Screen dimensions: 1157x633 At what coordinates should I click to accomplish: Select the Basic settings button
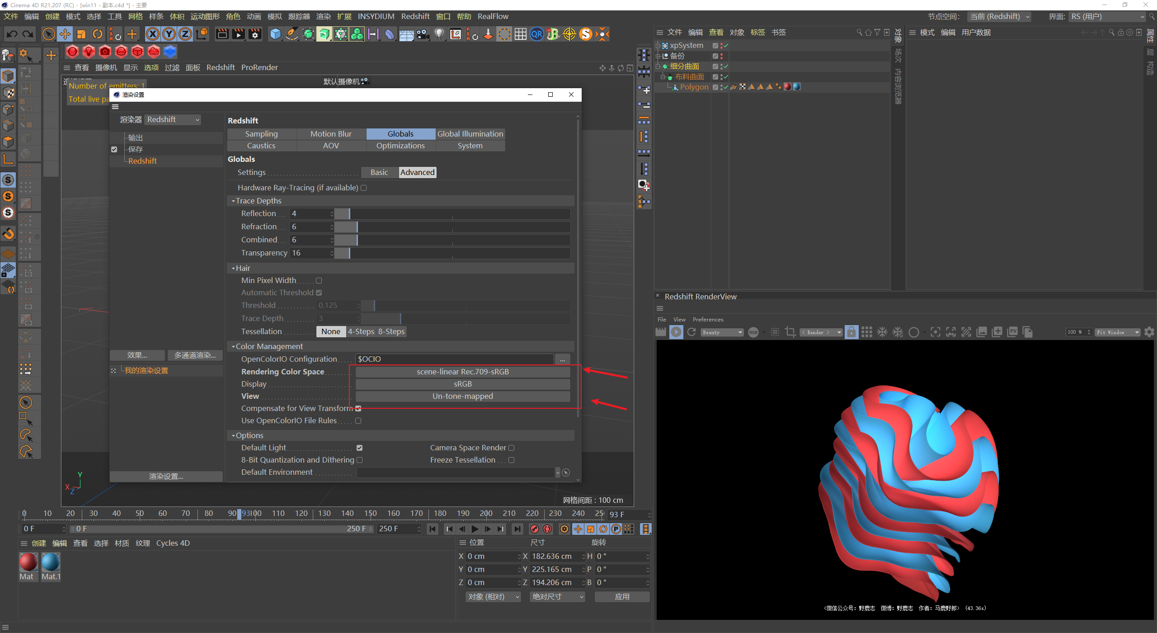click(379, 173)
